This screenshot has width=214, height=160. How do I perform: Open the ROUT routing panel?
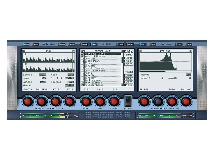[130, 44]
